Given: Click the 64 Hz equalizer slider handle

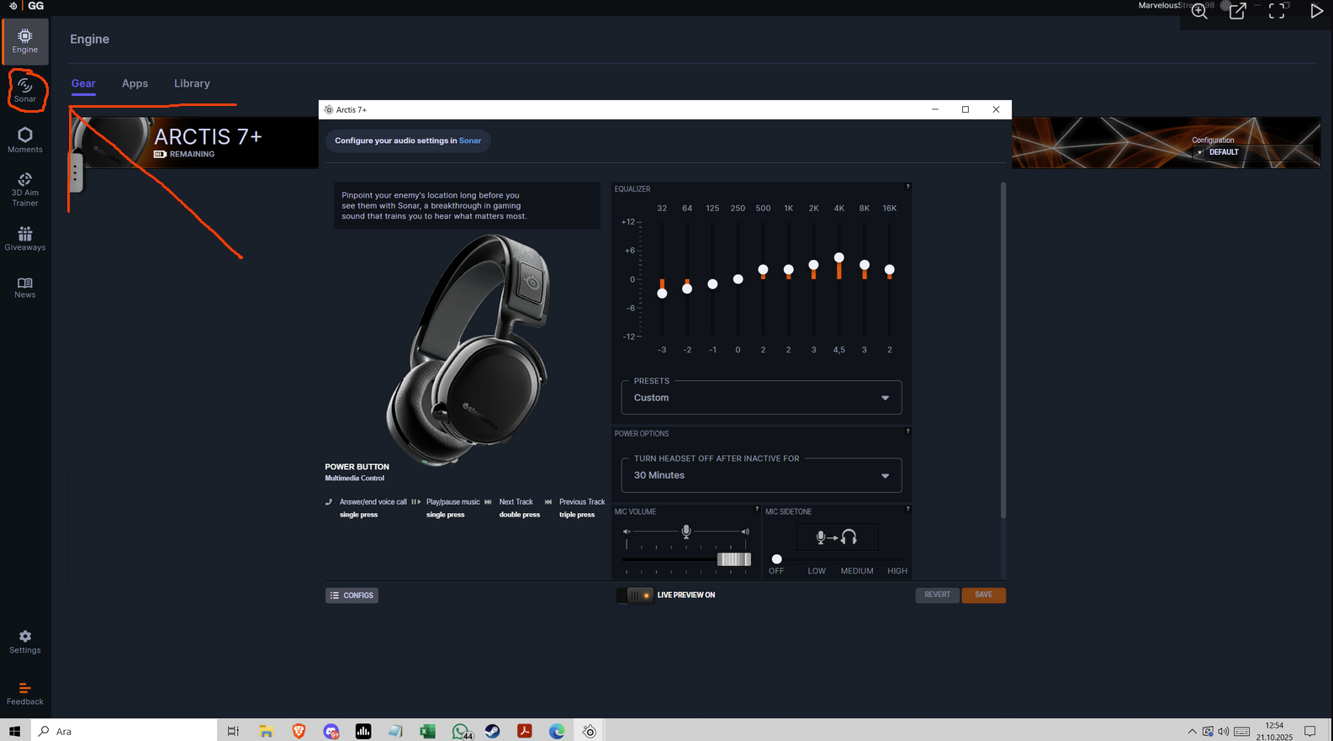Looking at the screenshot, I should [x=687, y=288].
